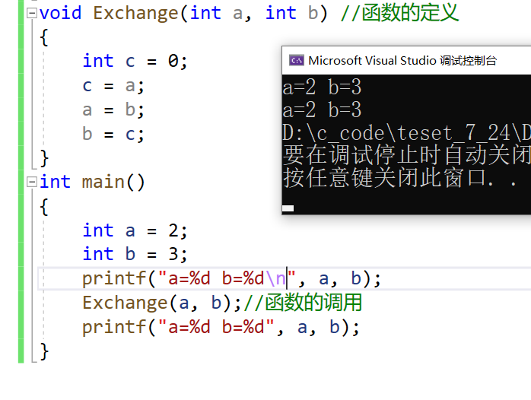Viewport: 531px width, 400px height.
Task: Click the debug console window icon
Action: (x=297, y=61)
